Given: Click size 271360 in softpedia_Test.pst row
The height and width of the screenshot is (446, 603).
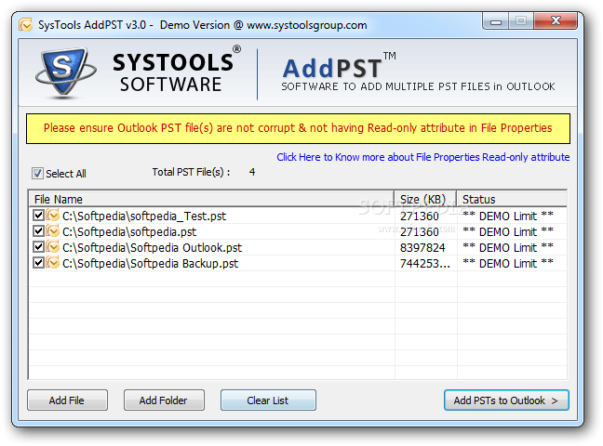Looking at the screenshot, I should click(x=419, y=216).
